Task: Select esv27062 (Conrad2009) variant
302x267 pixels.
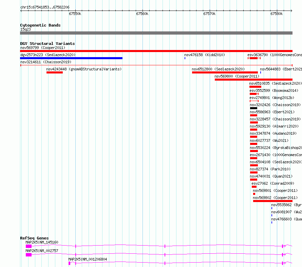Action: coord(273,183)
